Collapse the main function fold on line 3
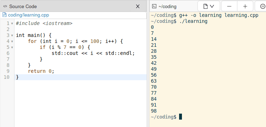Image resolution: width=266 pixels, height=127 pixels. pyautogui.click(x=12, y=36)
